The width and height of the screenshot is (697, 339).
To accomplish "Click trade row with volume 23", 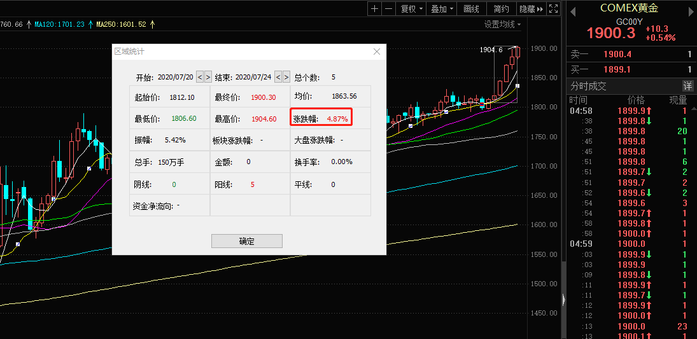I will point(630,326).
